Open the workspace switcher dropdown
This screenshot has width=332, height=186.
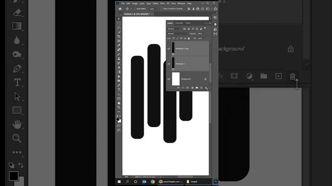point(209,9)
